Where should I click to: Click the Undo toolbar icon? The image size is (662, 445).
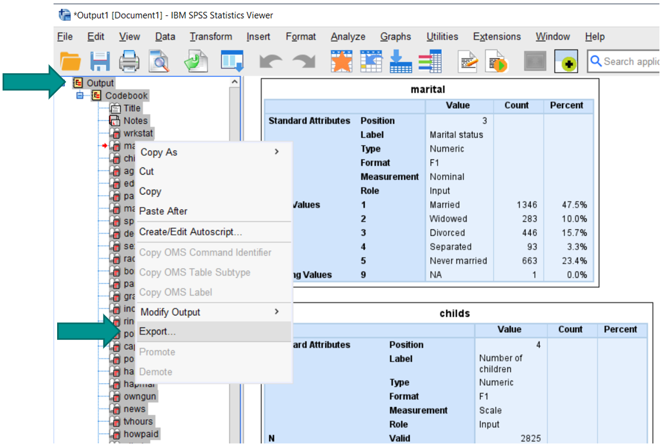(x=271, y=61)
